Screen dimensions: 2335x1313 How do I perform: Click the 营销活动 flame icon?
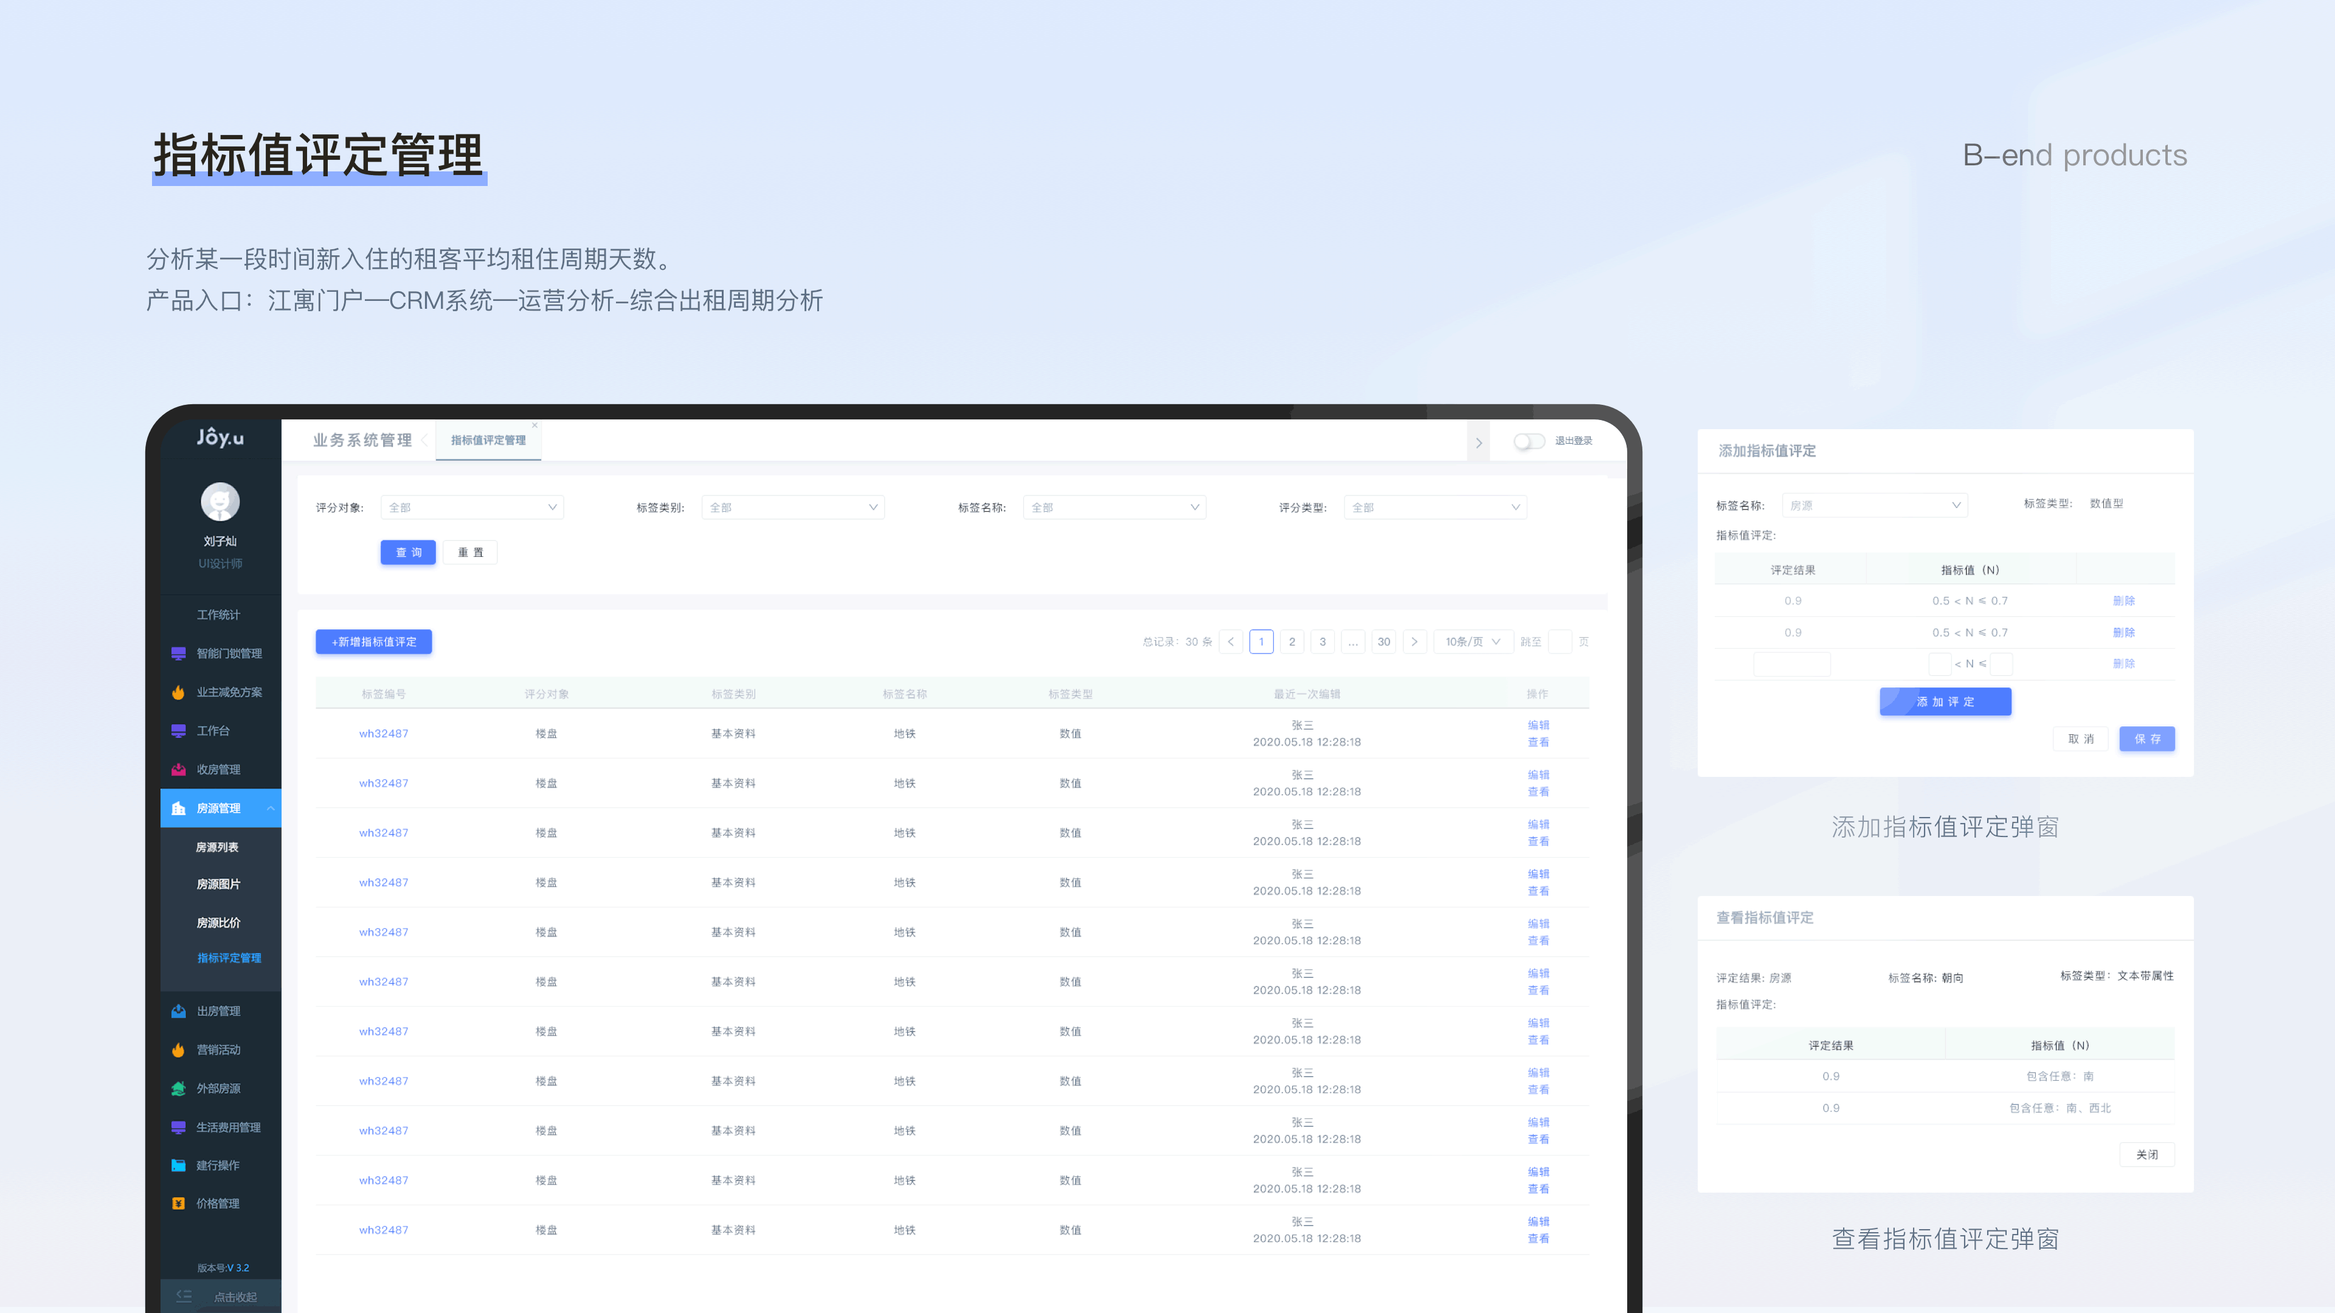(179, 1049)
